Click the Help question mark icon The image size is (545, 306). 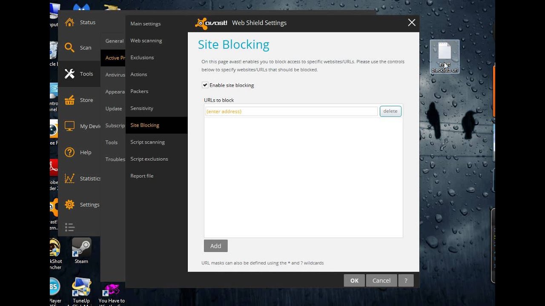[69, 152]
